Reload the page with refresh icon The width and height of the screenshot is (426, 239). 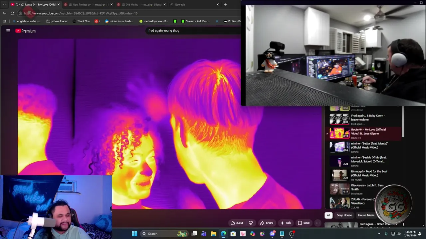[12, 13]
